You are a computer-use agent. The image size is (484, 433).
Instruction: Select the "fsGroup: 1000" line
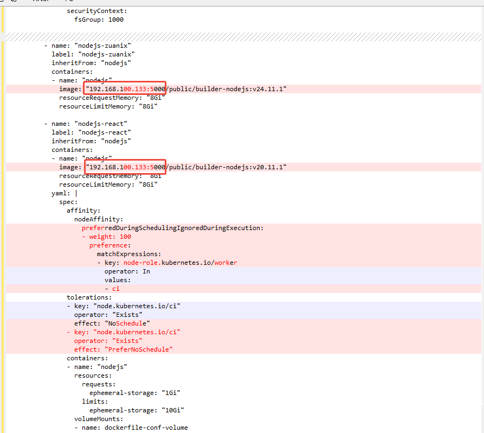click(x=99, y=20)
